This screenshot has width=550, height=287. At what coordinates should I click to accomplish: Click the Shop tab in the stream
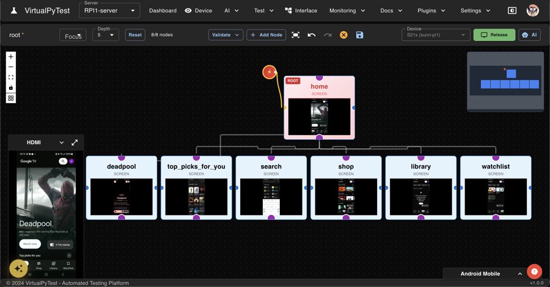38,265
